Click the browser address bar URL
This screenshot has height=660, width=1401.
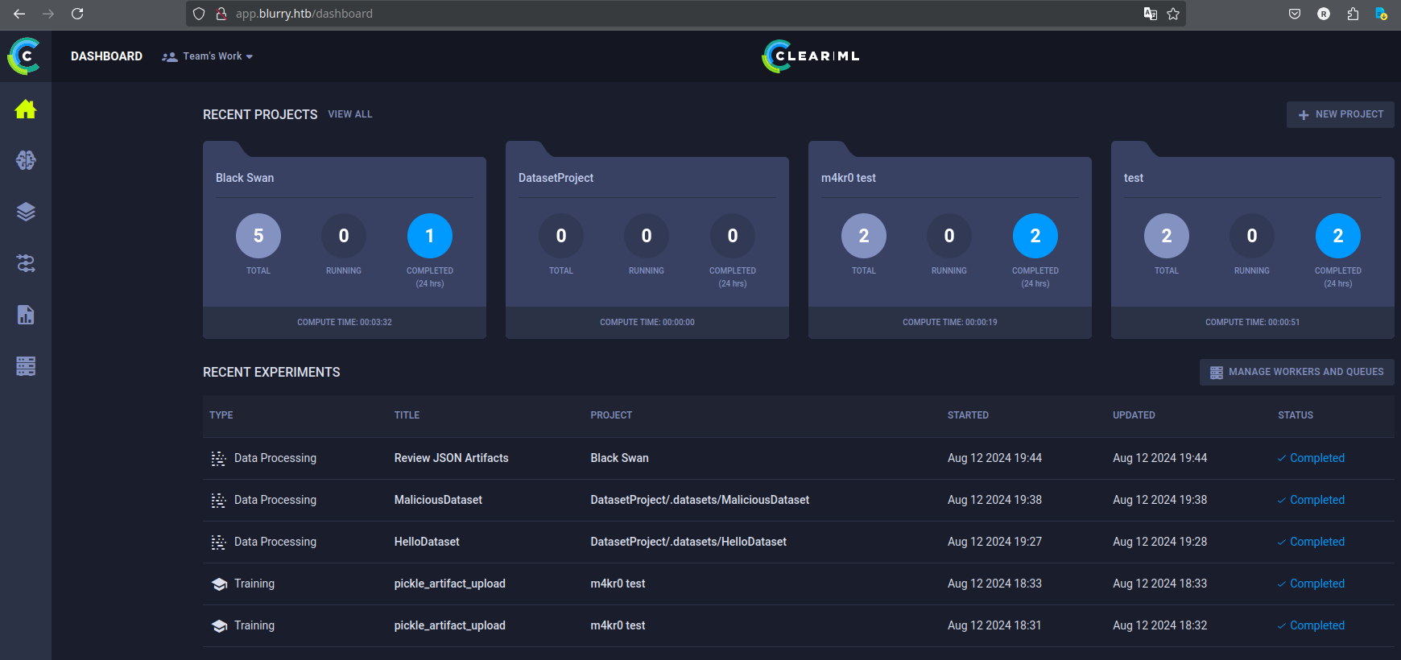304,14
